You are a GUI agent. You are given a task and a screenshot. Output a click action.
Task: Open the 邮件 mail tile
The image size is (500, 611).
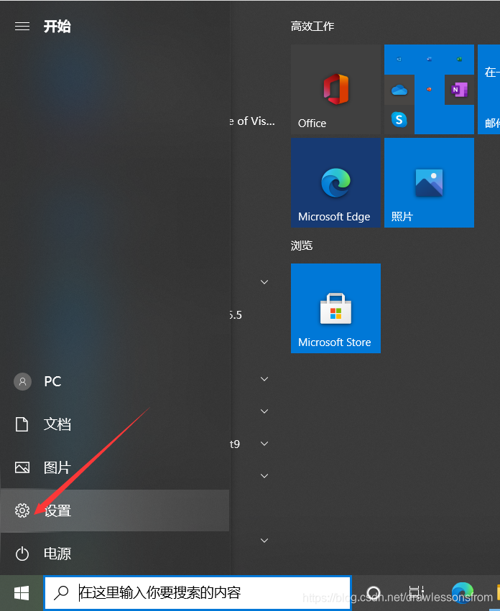coord(489,89)
